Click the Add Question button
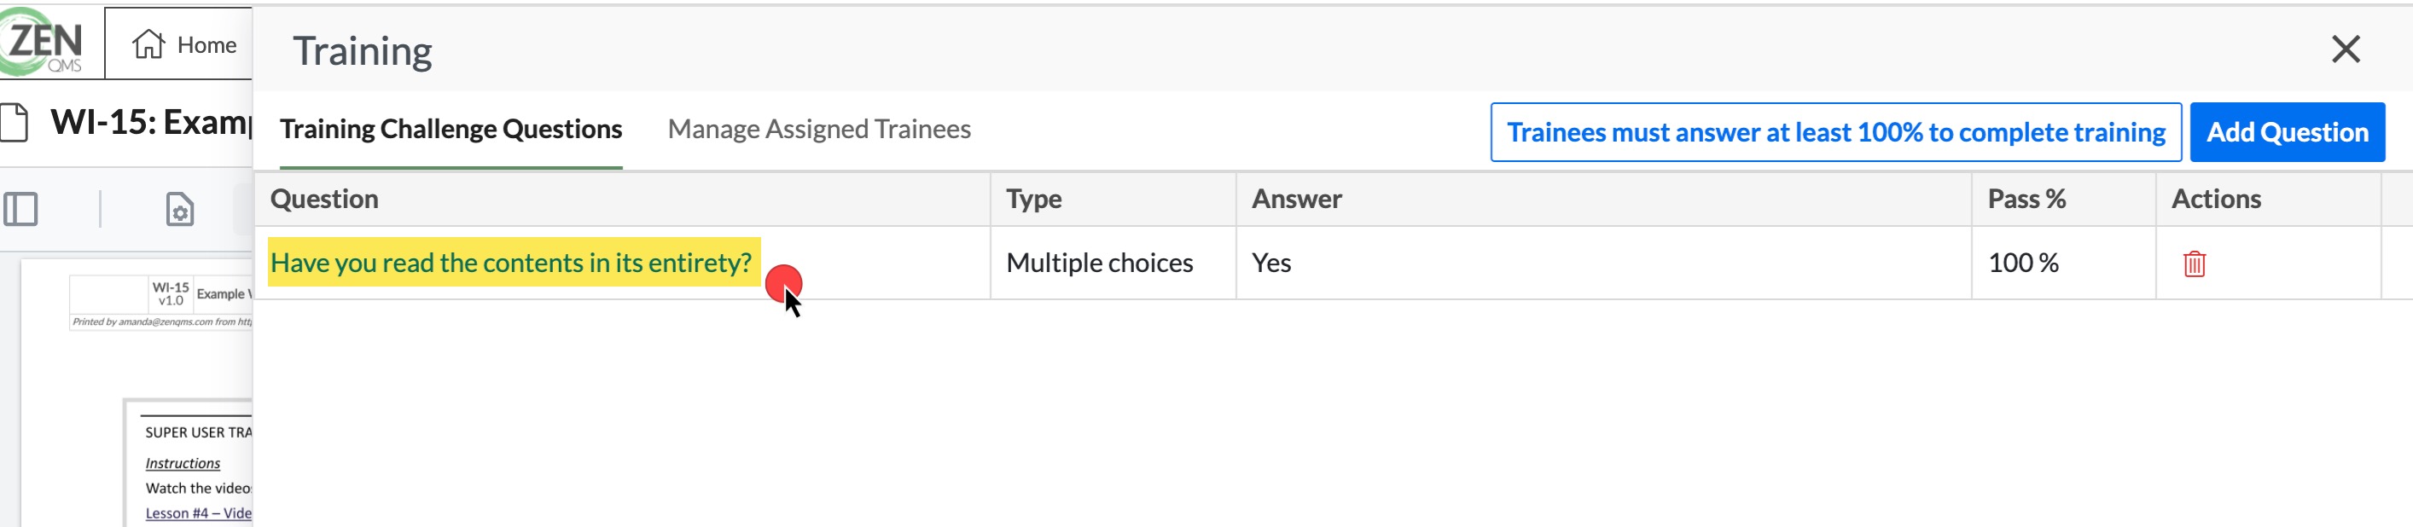Image resolution: width=2413 pixels, height=527 pixels. click(x=2287, y=132)
